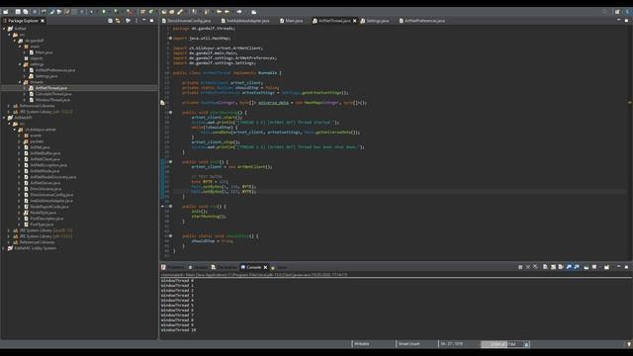Click Display Selected Console icon
Image resolution: width=633 pixels, height=356 pixels.
pos(594,267)
